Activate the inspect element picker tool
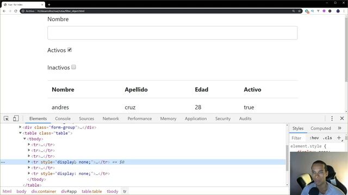348x195 pixels. (x=6, y=119)
